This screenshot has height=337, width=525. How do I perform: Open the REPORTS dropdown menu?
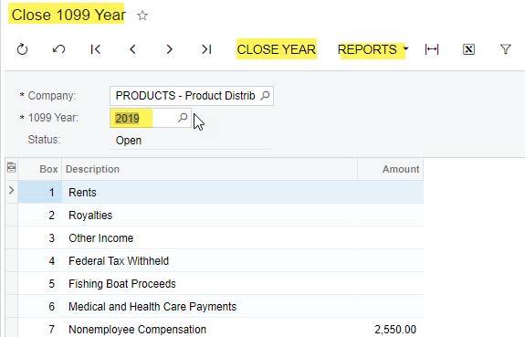[x=373, y=49]
